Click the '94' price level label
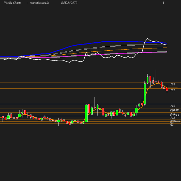Image resolution: width=181 pixels, height=181 pixels. (x=172, y=125)
